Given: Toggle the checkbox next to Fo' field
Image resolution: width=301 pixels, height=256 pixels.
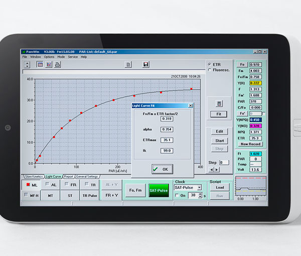Looking at the screenshot, I should click(x=264, y=113).
